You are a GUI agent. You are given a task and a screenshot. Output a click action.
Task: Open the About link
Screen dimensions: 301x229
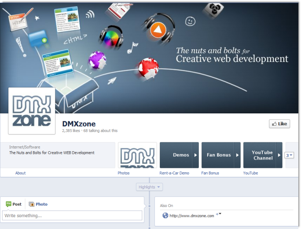[20, 173]
